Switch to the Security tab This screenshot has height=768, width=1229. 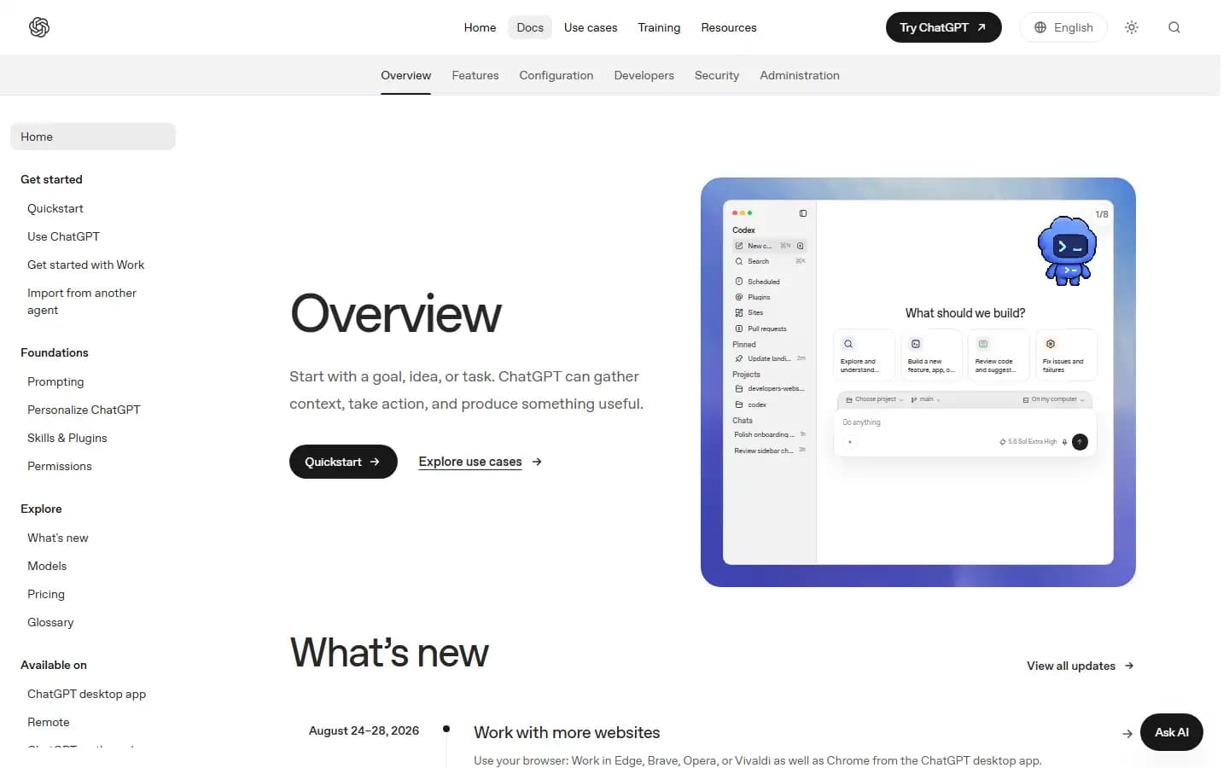(x=717, y=75)
